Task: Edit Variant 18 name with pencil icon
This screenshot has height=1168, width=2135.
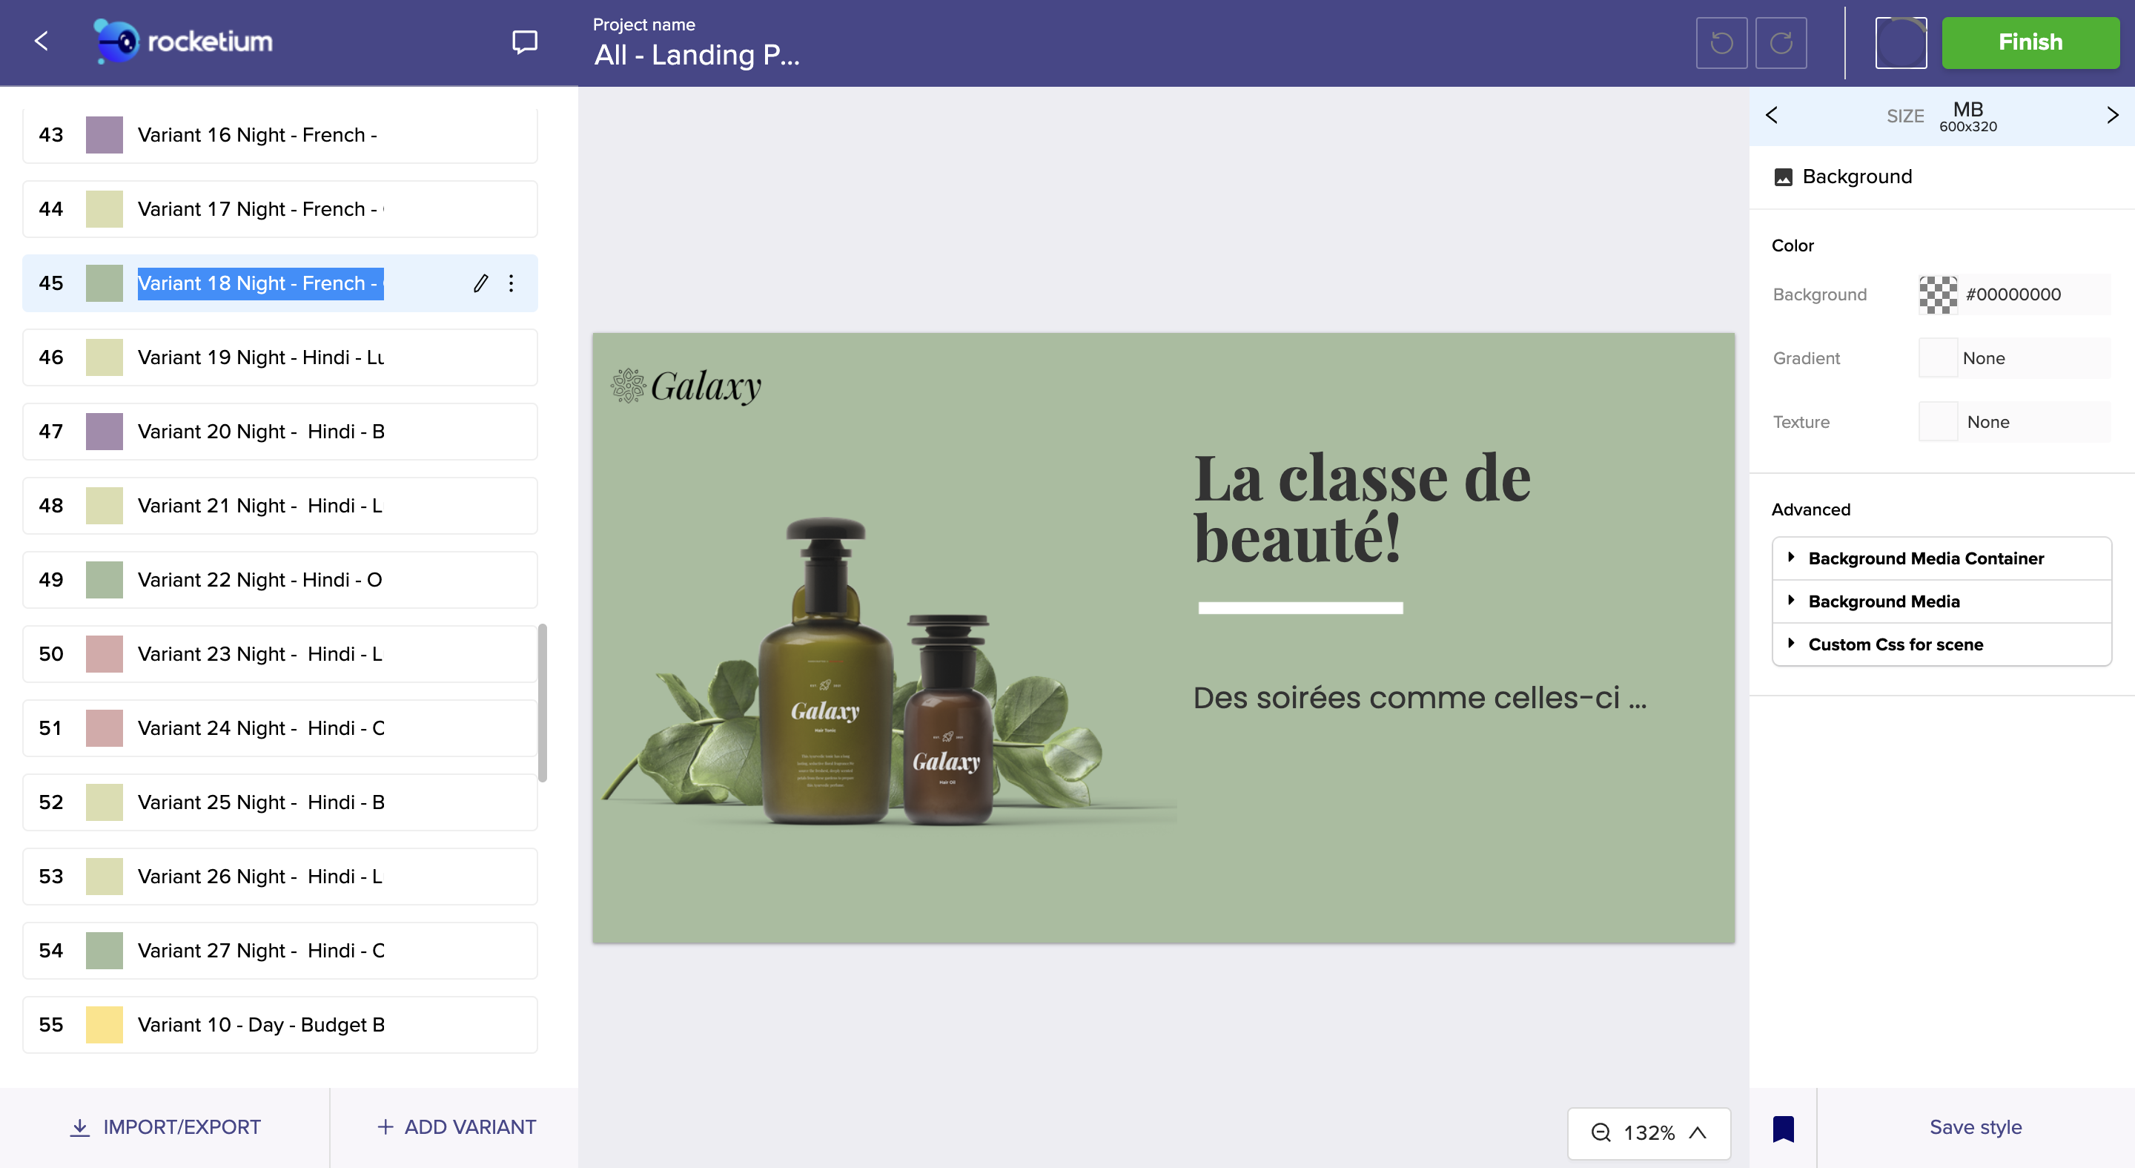Action: 480,283
